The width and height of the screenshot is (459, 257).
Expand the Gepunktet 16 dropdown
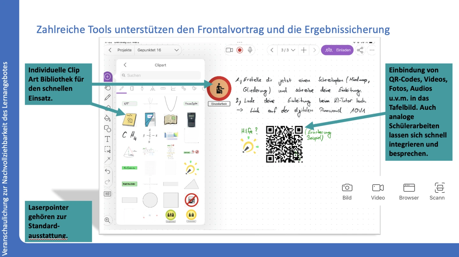pyautogui.click(x=177, y=50)
